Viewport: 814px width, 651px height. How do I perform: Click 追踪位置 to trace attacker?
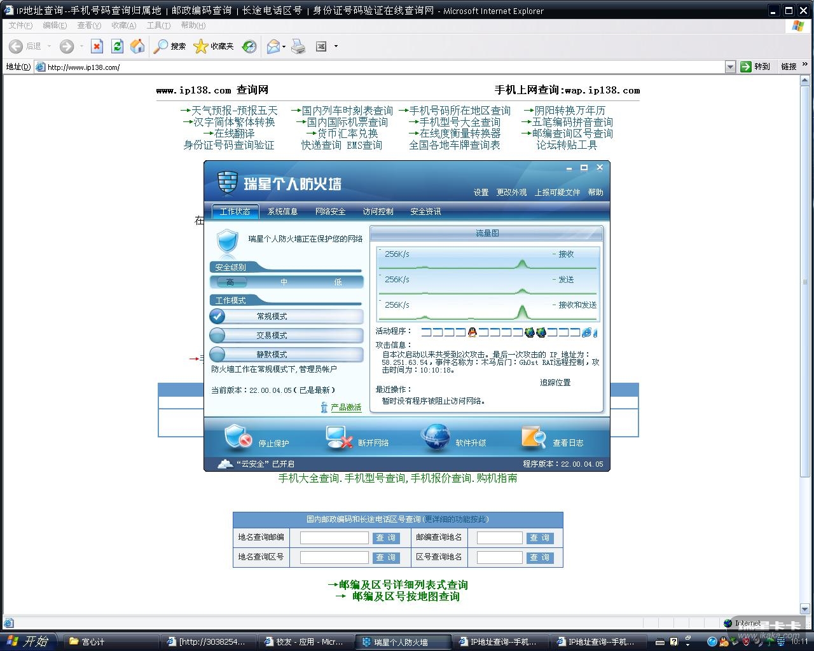click(x=555, y=383)
